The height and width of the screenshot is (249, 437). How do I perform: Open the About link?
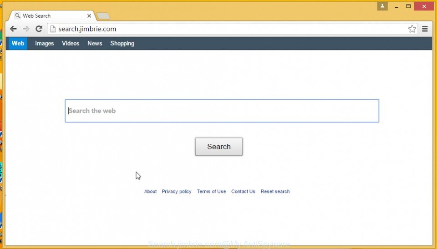150,192
